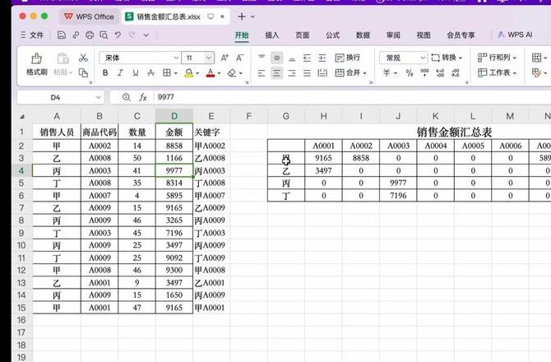Switch to the 公式 Formulas tab
551x362 pixels.
point(332,35)
